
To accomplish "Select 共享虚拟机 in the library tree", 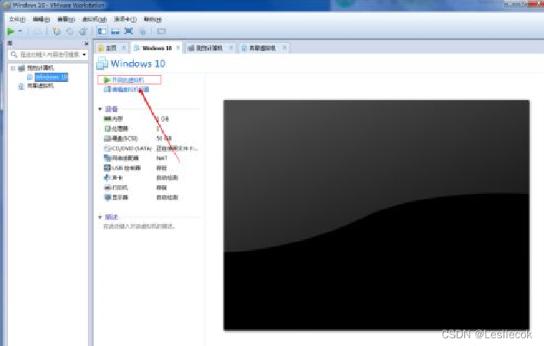I will [x=40, y=86].
